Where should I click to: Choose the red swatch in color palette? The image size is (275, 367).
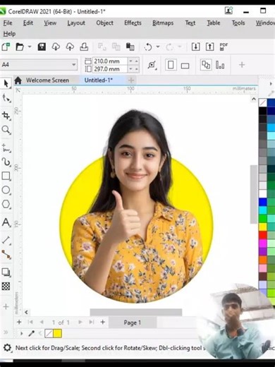[263, 234]
